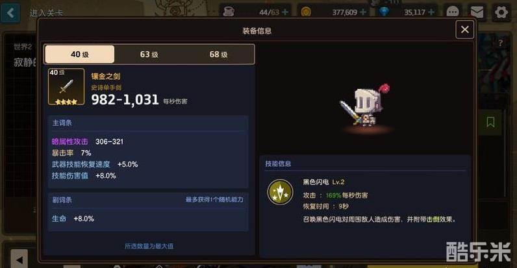Open the chat bubble icon
This screenshot has height=268, width=517.
(x=452, y=12)
